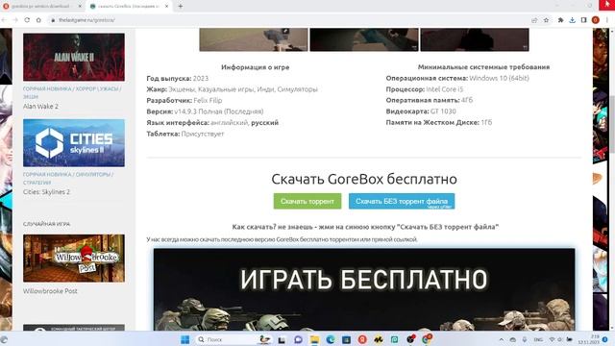
Task: Open Microsoft Store from the taskbar
Action: tap(346, 339)
